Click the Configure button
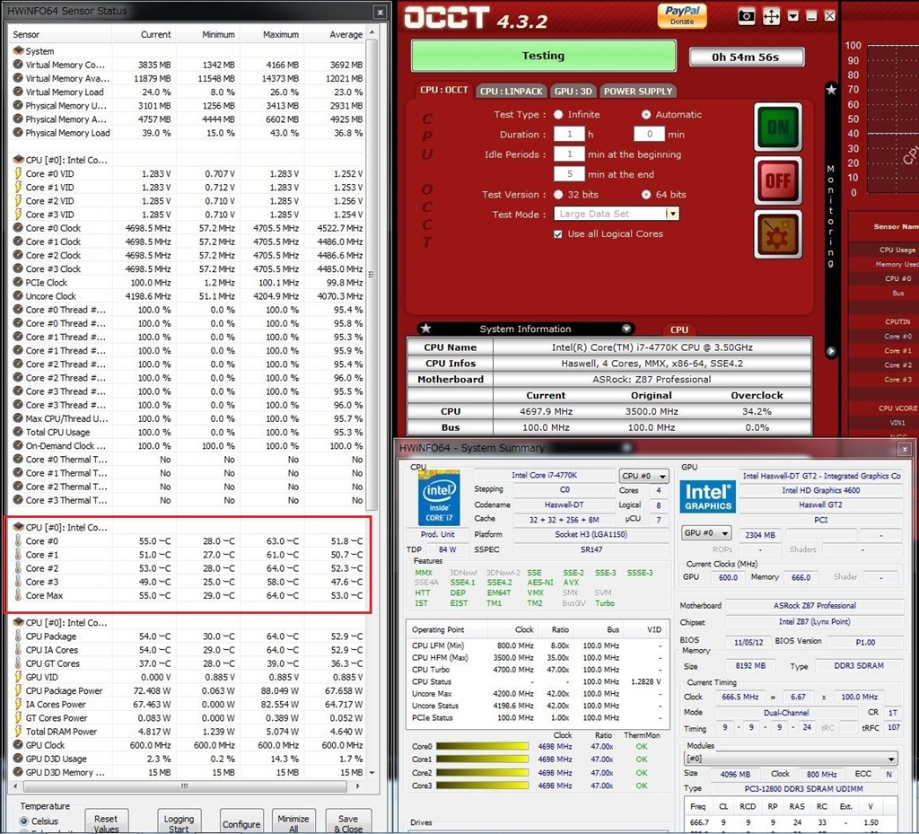Screen dimensions: 919x834 tap(241, 822)
